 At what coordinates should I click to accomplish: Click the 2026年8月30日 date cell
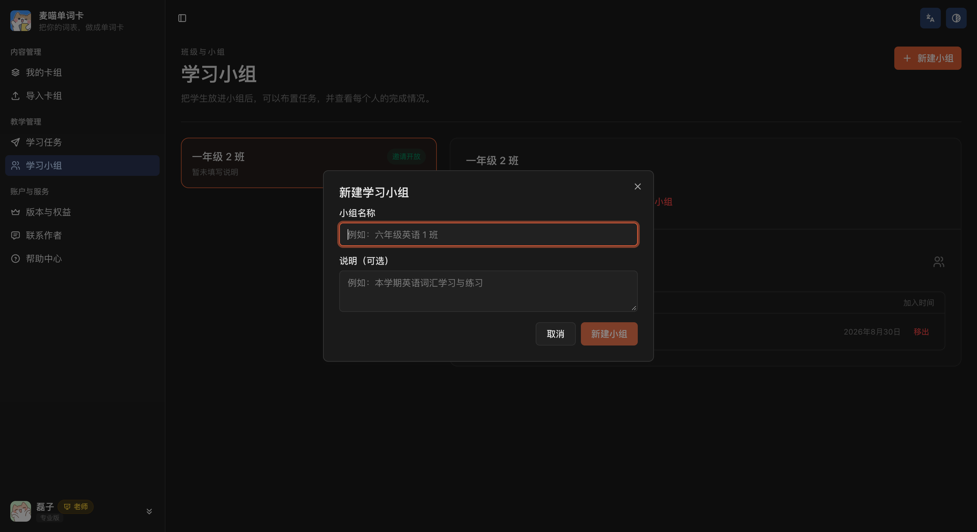(872, 332)
